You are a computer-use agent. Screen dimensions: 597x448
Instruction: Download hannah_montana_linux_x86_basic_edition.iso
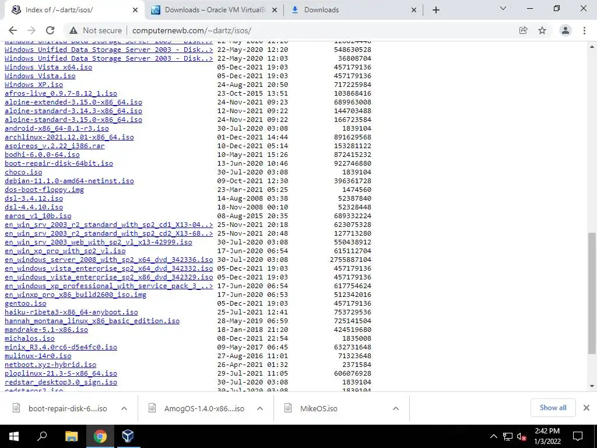point(92,321)
